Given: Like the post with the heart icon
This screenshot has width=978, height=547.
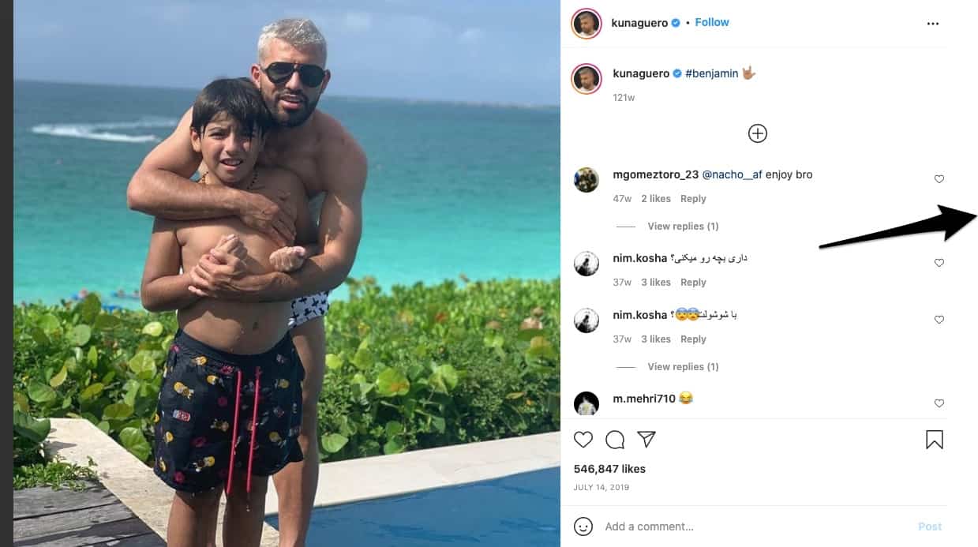Looking at the screenshot, I should pos(583,440).
